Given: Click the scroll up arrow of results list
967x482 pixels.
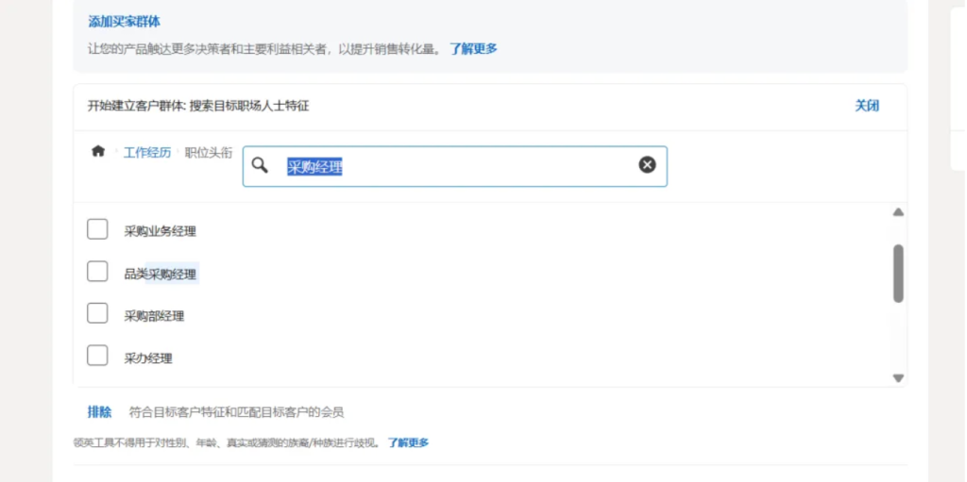Looking at the screenshot, I should (898, 213).
